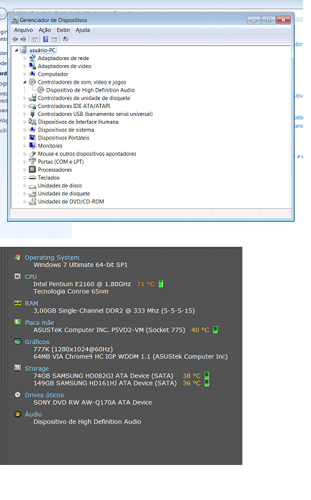Expand the Unidades de disco node

pos(25,185)
